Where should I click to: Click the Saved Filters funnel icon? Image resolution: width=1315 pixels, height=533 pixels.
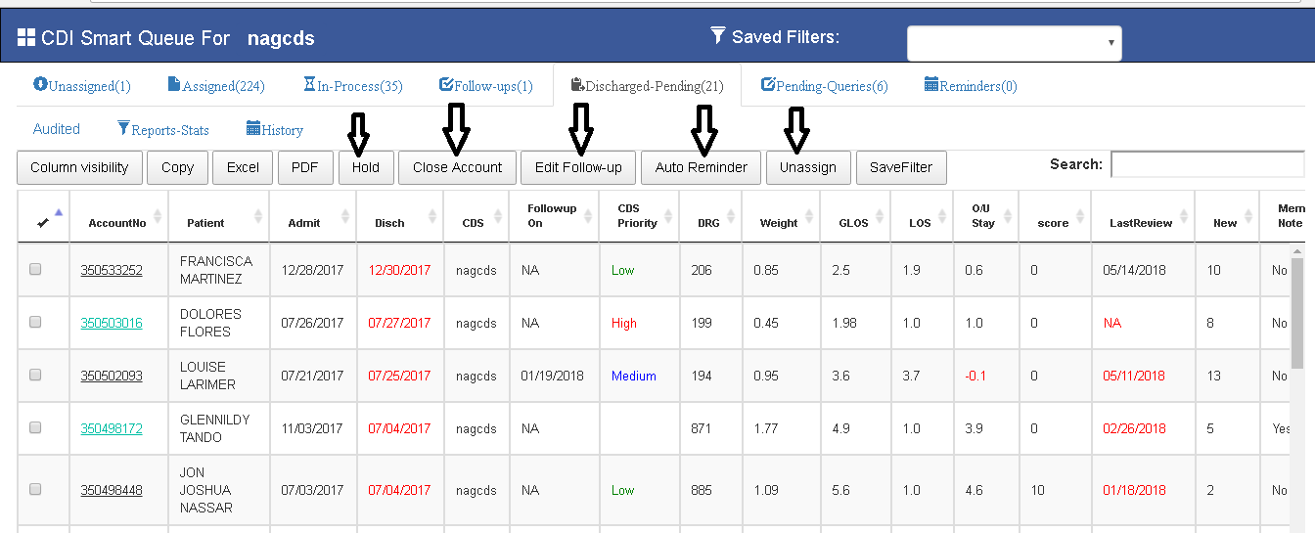718,36
